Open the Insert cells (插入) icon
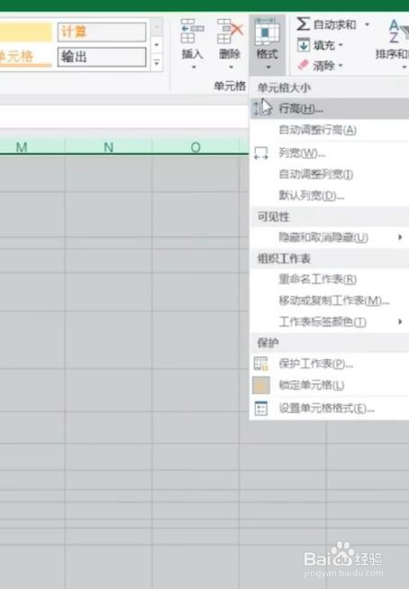This screenshot has height=589, width=409. (192, 32)
